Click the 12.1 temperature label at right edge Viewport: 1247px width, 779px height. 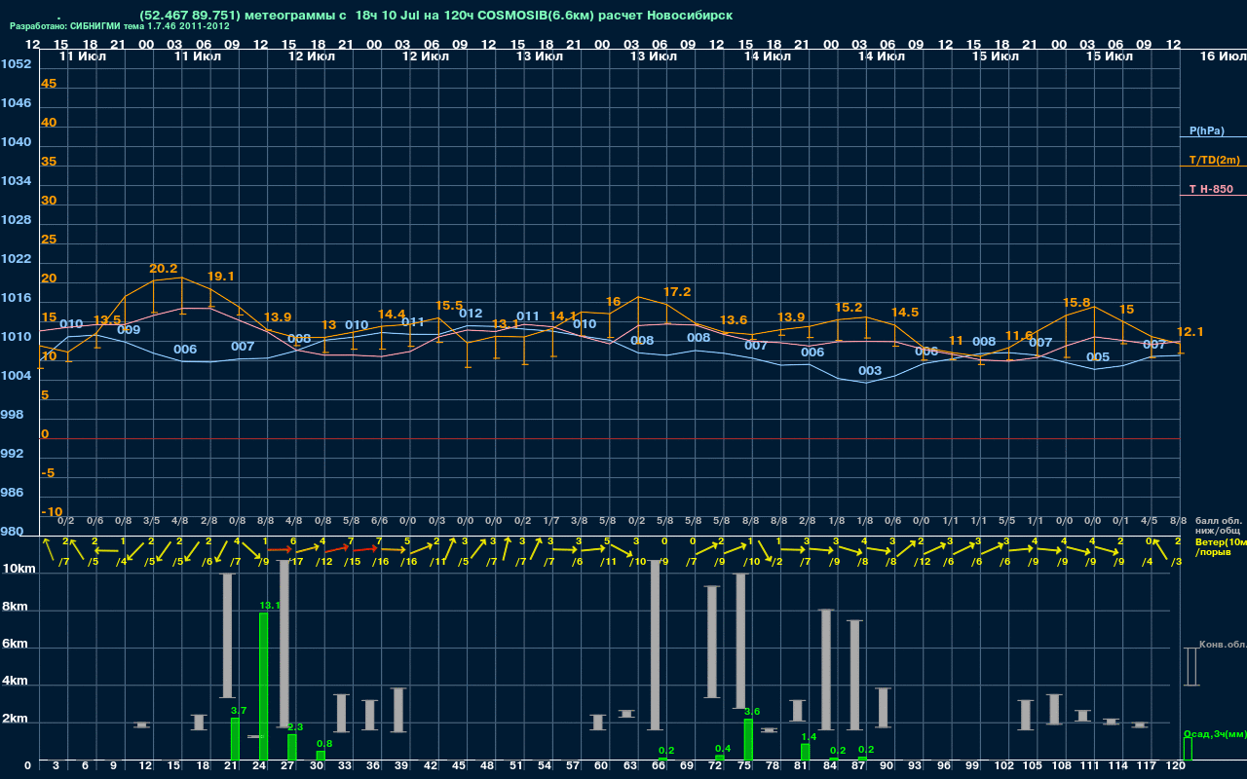click(1190, 332)
